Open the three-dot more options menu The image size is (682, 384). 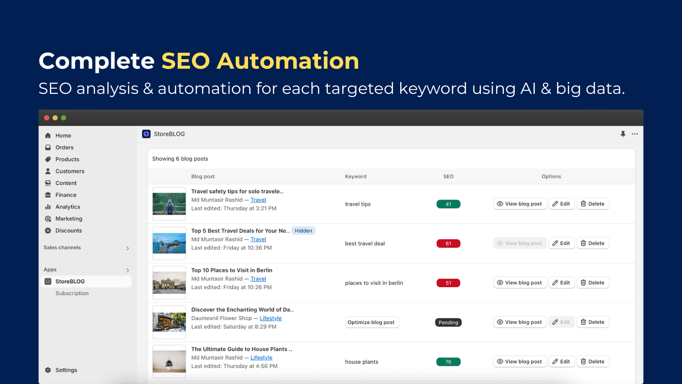pyautogui.click(x=635, y=134)
